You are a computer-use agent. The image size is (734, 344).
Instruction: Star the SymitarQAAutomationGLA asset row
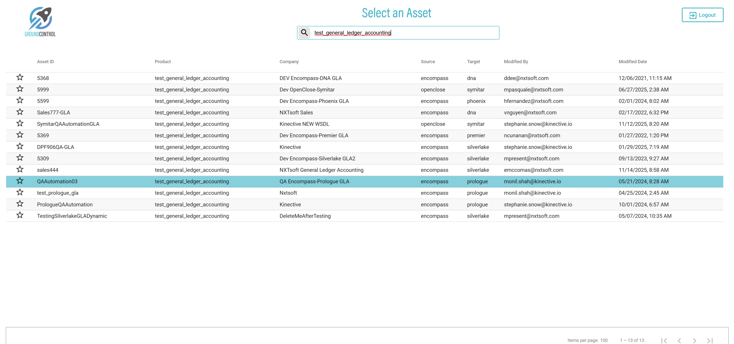[20, 124]
